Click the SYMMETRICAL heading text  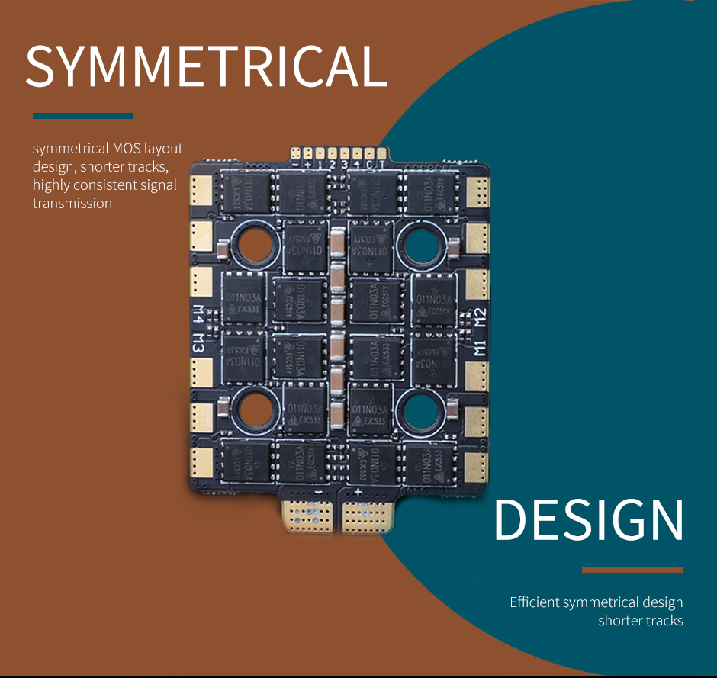click(x=207, y=66)
